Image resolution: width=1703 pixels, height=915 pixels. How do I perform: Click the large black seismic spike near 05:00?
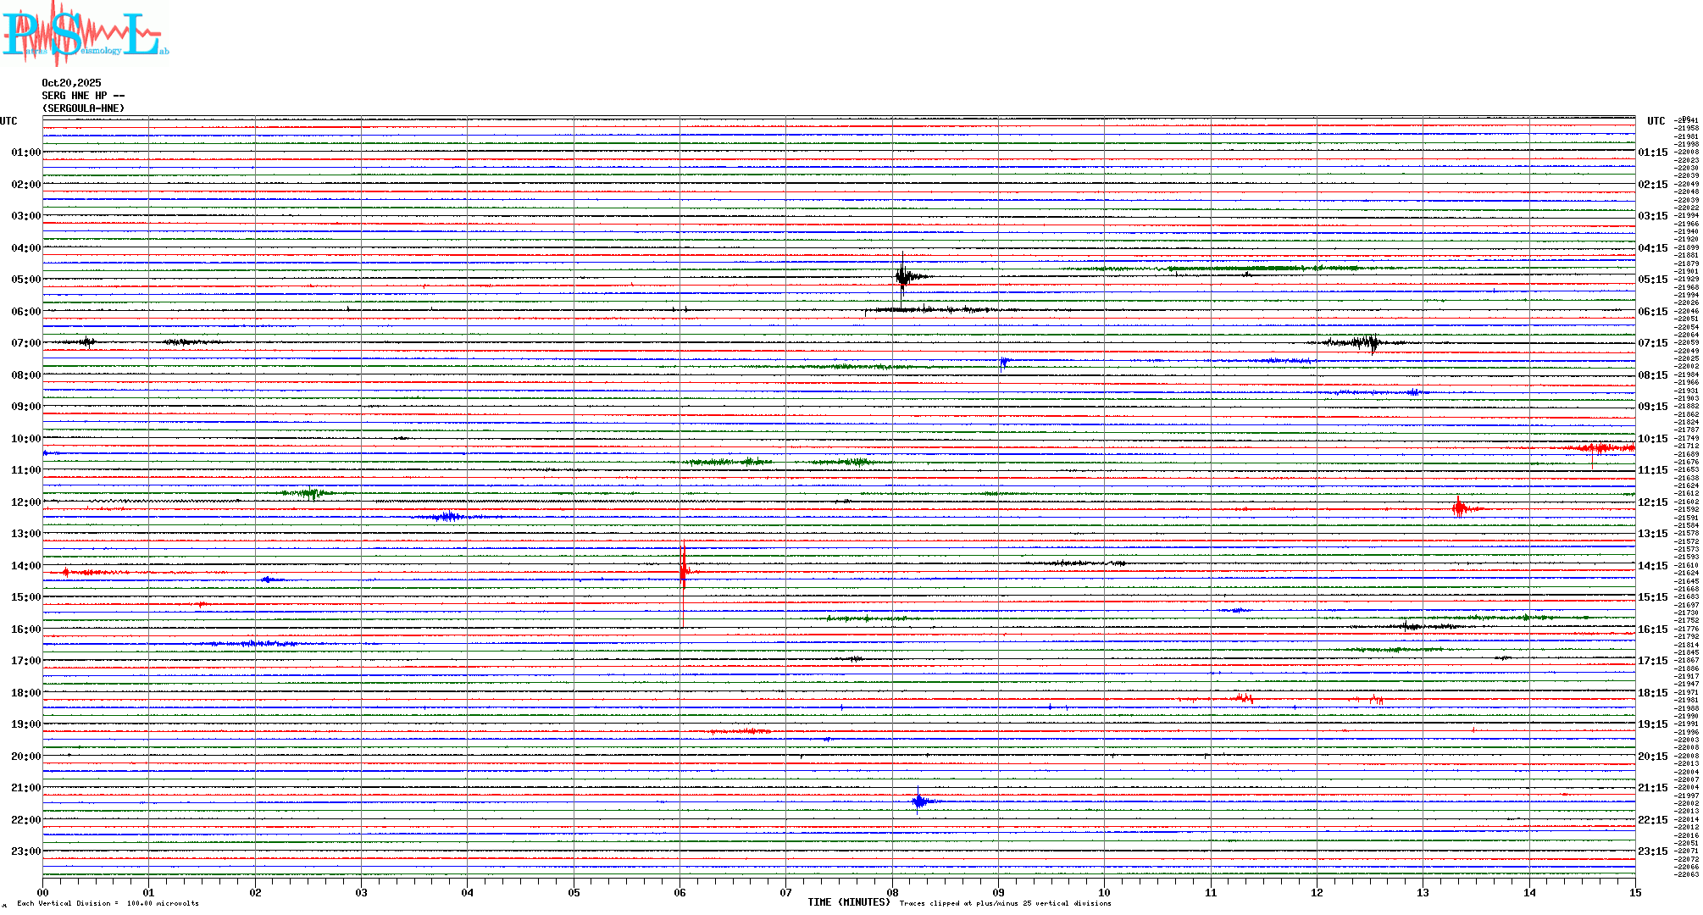[903, 276]
